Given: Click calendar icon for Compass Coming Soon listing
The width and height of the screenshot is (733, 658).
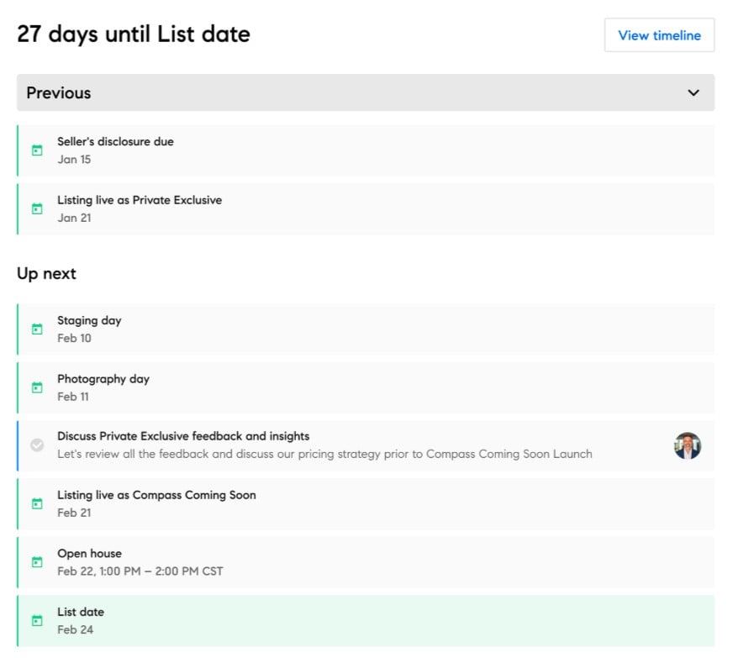Looking at the screenshot, I should click(x=37, y=503).
